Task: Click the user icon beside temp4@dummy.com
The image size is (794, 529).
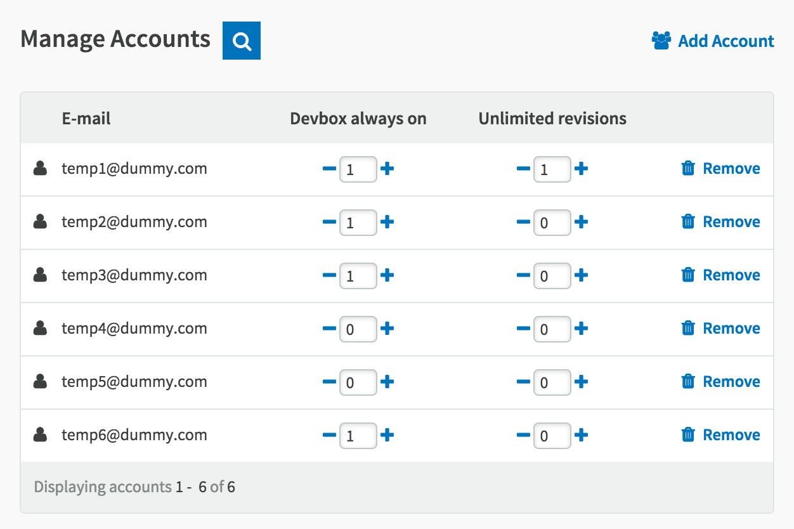Action: point(41,329)
